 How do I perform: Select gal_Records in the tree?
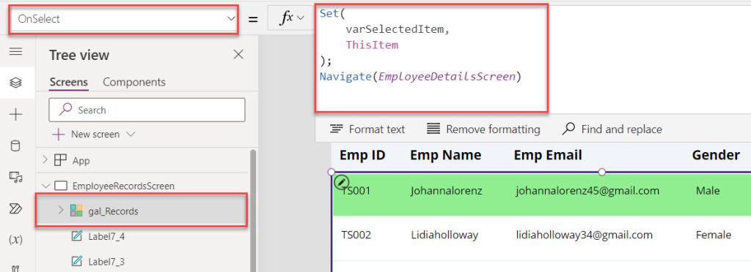(113, 211)
